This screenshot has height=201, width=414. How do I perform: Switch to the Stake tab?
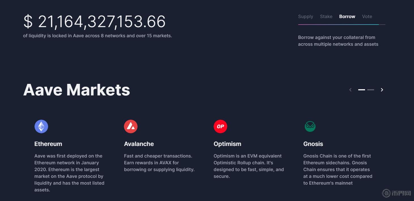click(326, 16)
